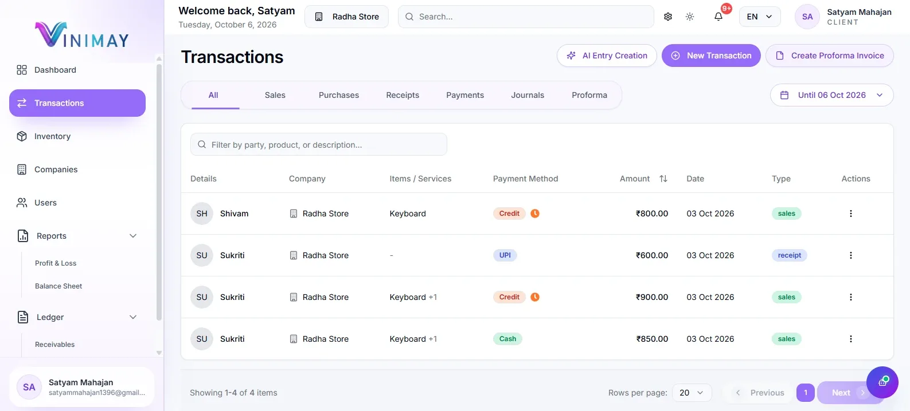Click the sidebar vertical scrollbar

pyautogui.click(x=159, y=192)
